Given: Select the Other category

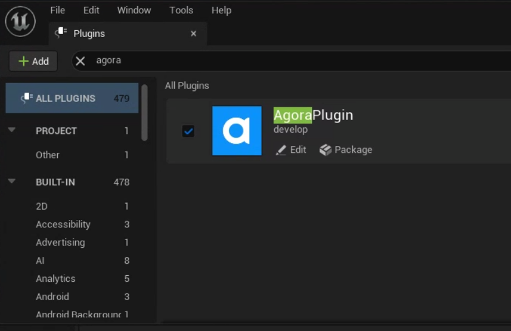Looking at the screenshot, I should pos(72,155).
